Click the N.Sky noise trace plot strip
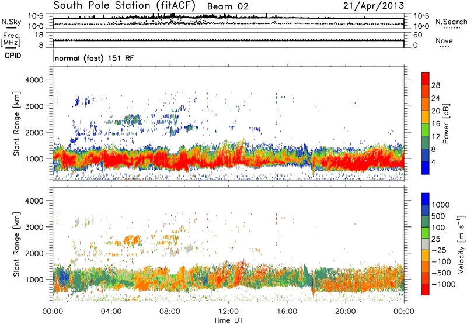This screenshot has width=467, height=324. point(228,21)
